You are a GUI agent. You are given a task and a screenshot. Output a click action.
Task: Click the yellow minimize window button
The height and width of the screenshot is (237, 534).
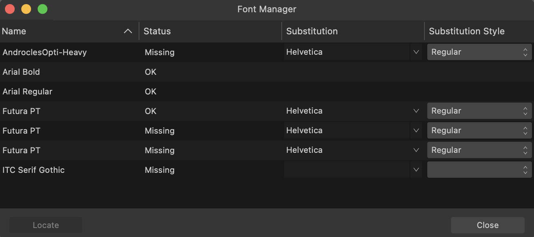[26, 9]
